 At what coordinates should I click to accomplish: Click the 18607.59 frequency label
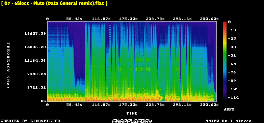click(x=35, y=34)
